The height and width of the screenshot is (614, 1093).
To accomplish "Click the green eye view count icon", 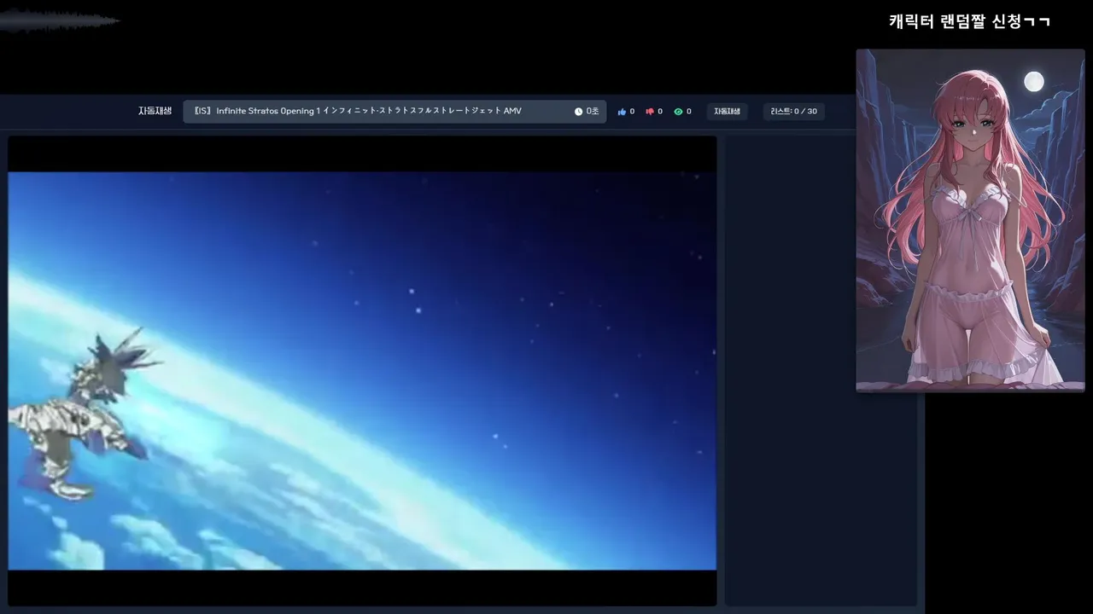I will tap(678, 112).
